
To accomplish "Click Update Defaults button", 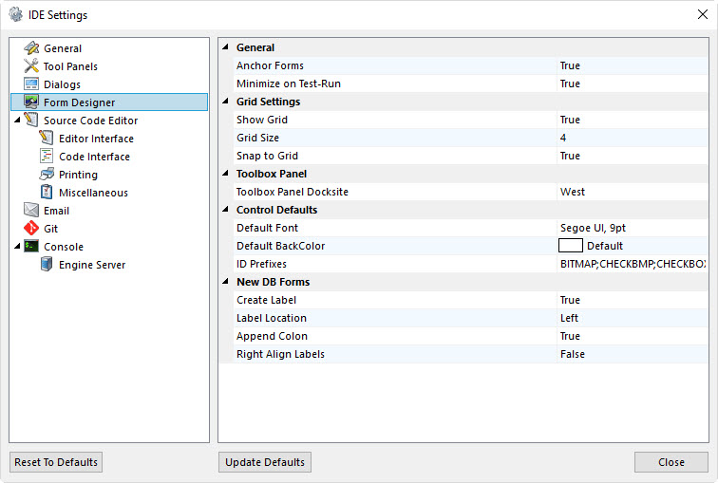I will [265, 462].
